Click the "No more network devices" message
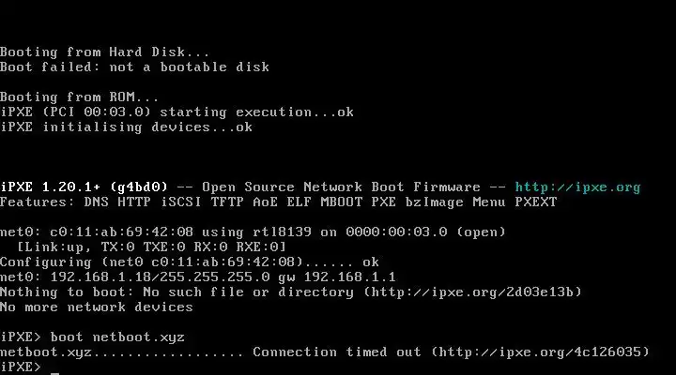The width and height of the screenshot is (676, 375). tap(96, 307)
